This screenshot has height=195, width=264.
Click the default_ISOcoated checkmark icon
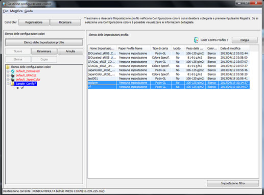(13, 71)
